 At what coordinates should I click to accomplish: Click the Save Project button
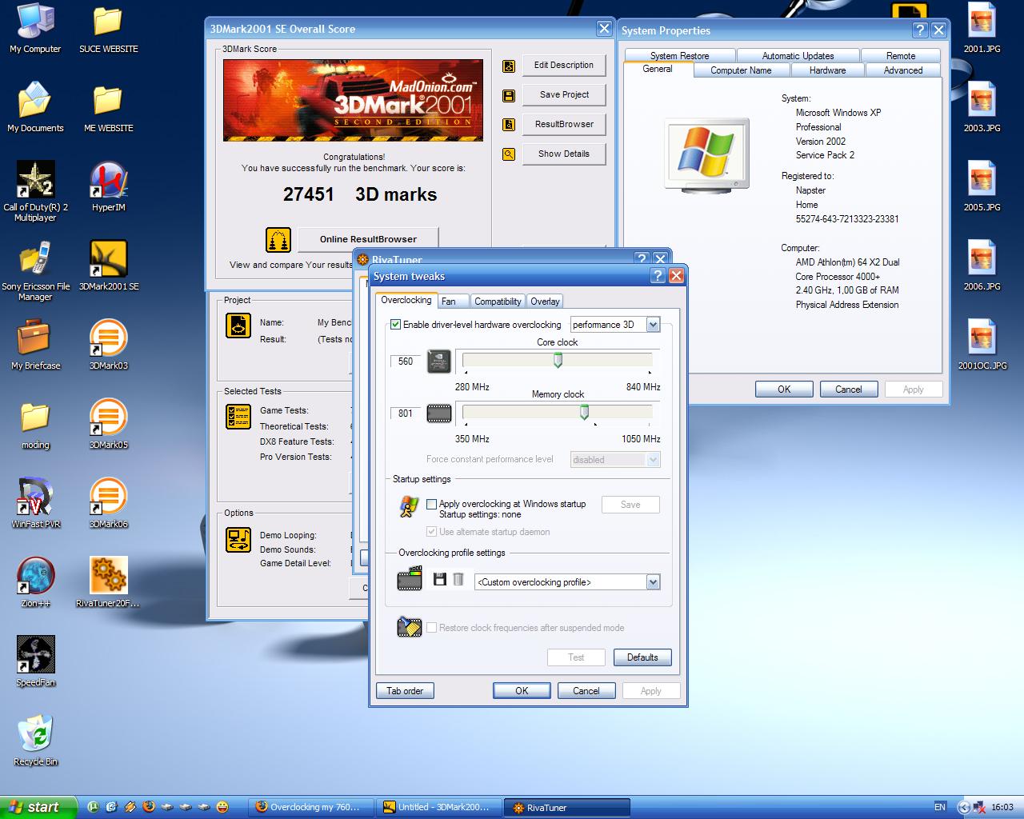pos(564,95)
